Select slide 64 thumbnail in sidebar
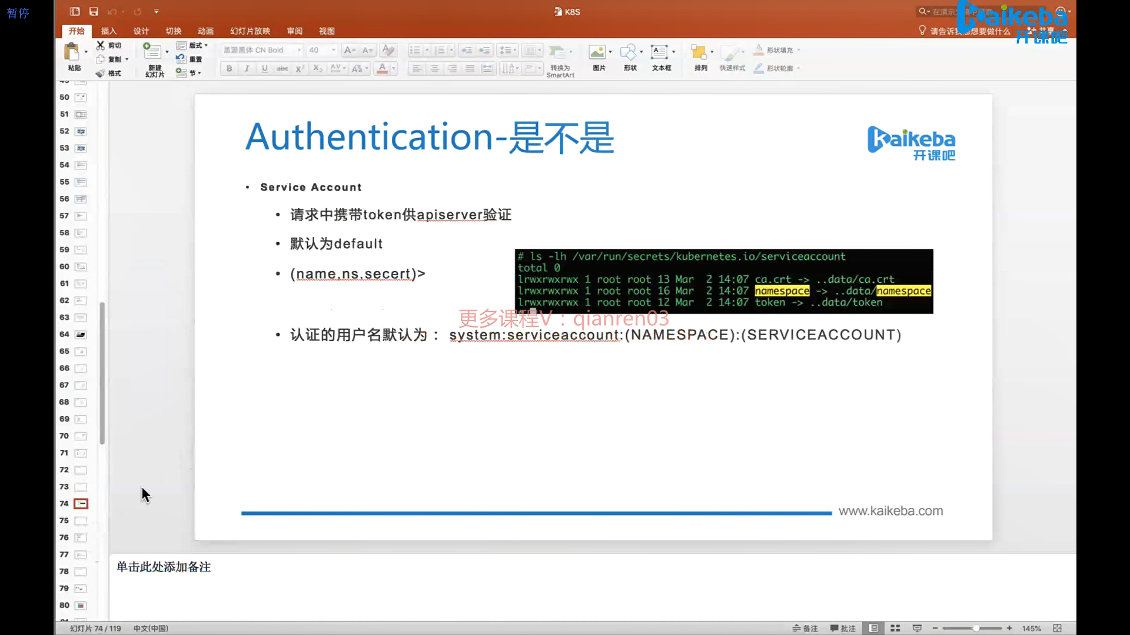This screenshot has height=635, width=1130. [81, 335]
